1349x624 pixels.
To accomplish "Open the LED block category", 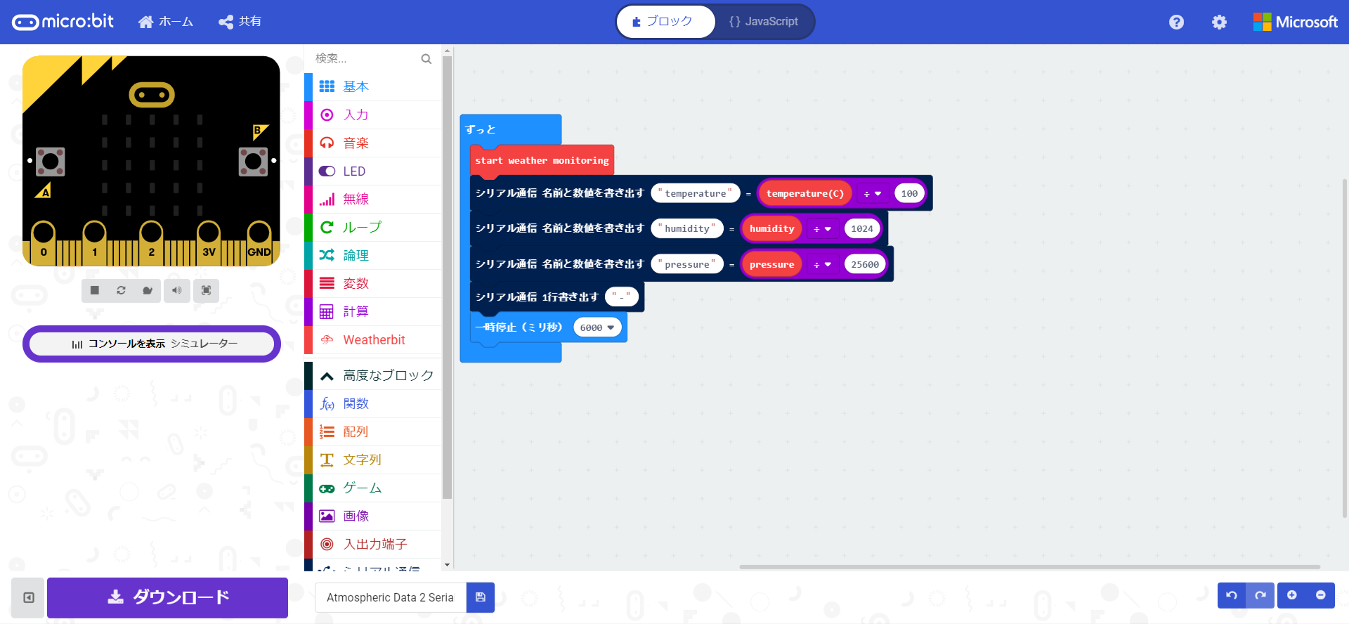I will [x=373, y=171].
